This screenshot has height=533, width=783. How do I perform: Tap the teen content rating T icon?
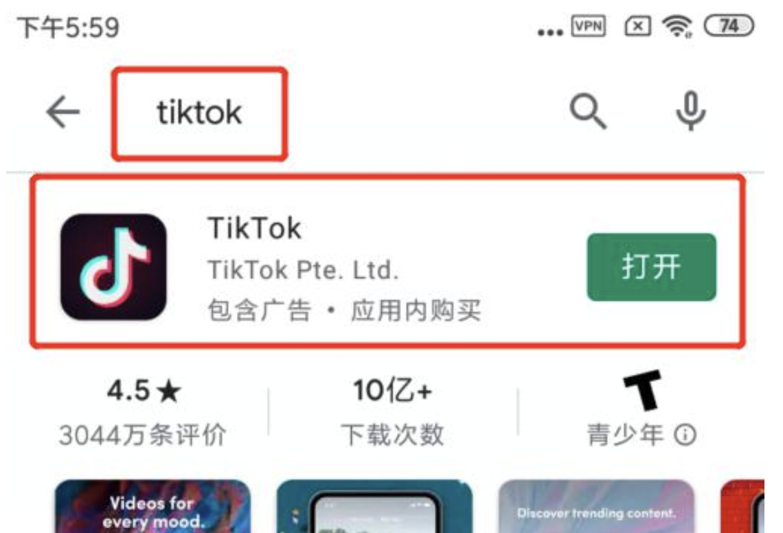click(643, 390)
